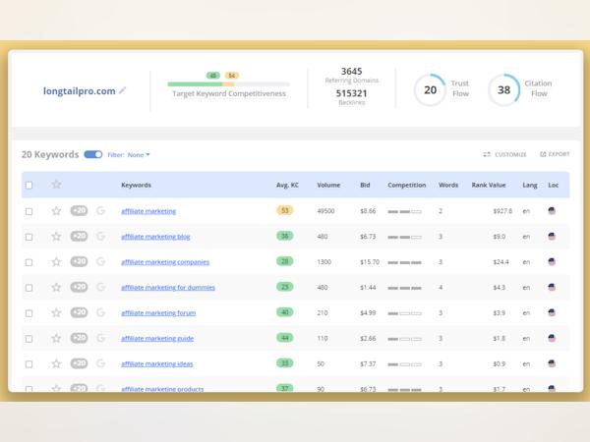590x442 pixels.
Task: Select all keywords with header checkbox
Action: pyautogui.click(x=29, y=185)
